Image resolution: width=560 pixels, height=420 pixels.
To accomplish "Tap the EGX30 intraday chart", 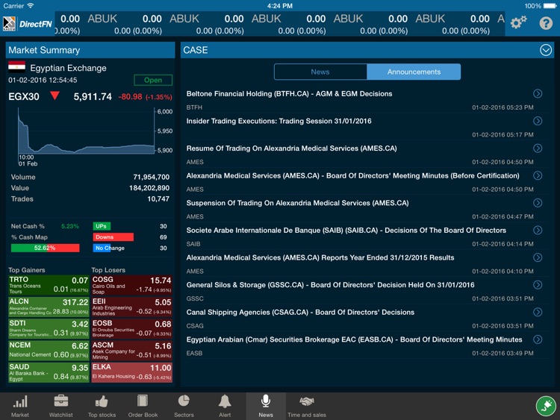I will (86, 131).
